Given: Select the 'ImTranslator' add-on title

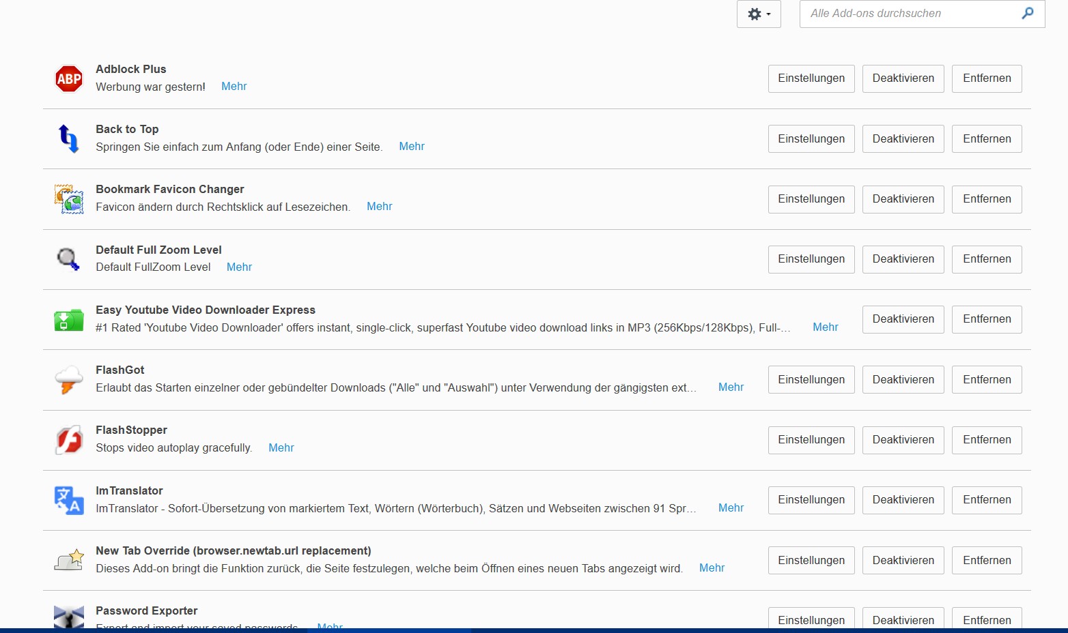Looking at the screenshot, I should [129, 490].
